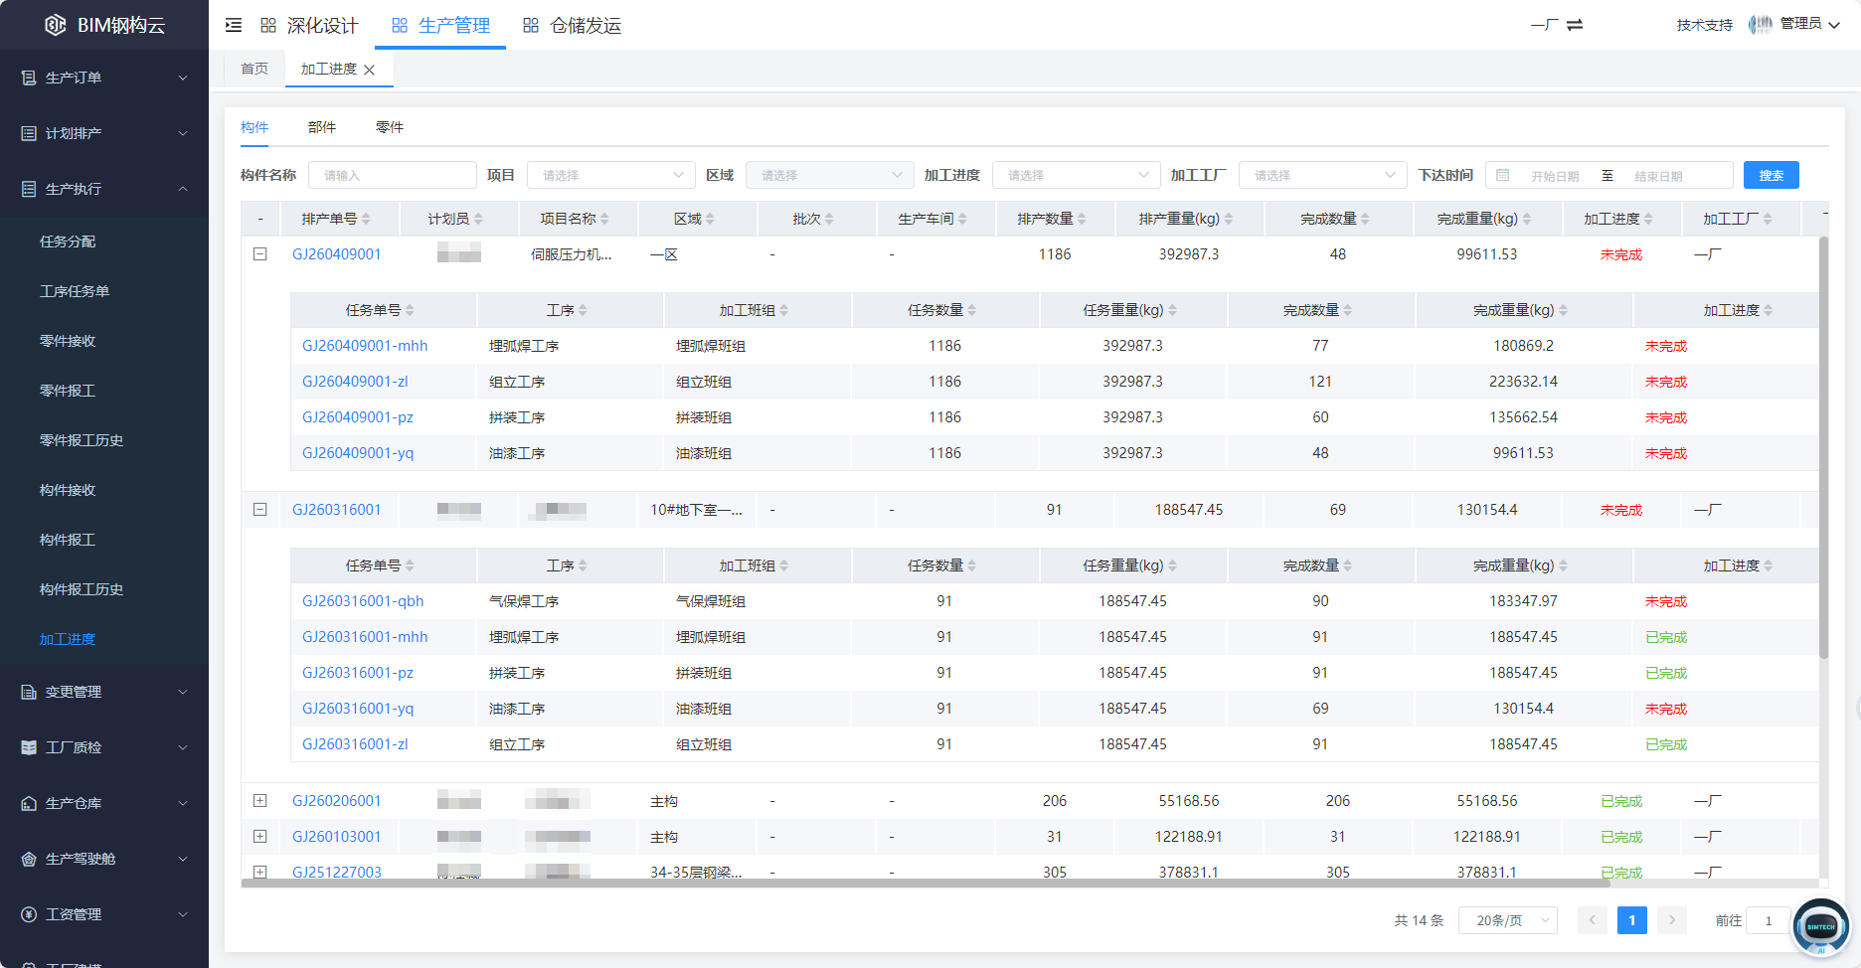
Task: Click the factory switch arrows icon
Action: 1575,25
